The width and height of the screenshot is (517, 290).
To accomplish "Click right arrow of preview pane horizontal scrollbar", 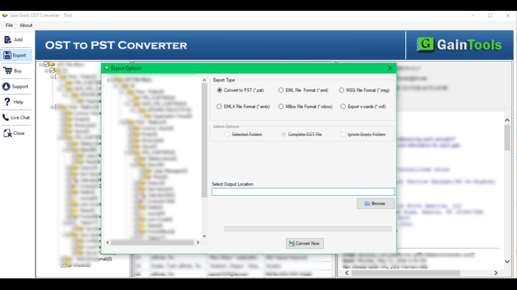I will pos(495,273).
